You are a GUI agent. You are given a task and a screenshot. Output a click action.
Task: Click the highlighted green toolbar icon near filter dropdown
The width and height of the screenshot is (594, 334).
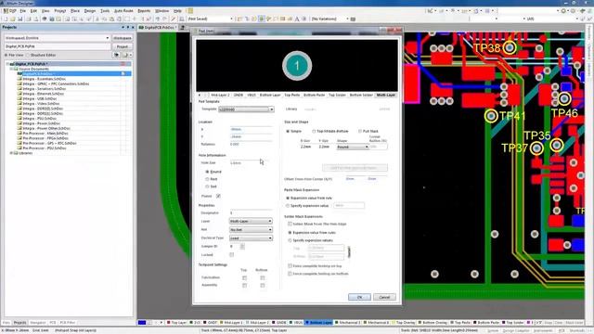point(262,19)
